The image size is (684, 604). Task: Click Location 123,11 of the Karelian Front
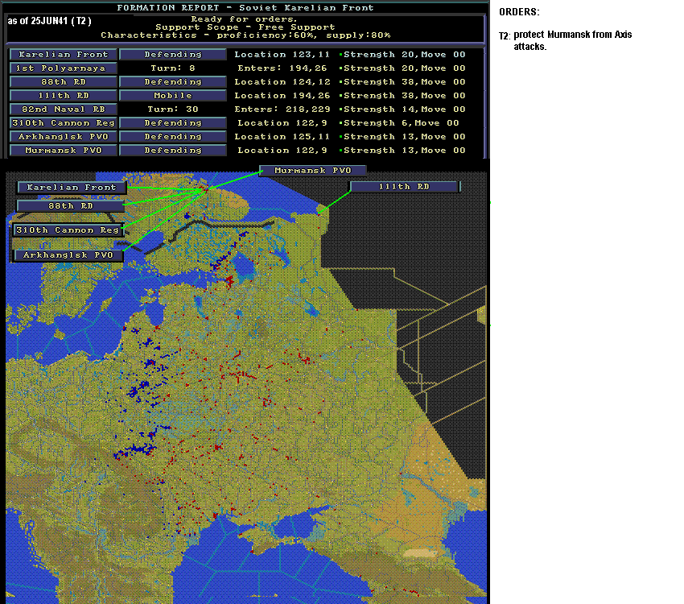(x=282, y=55)
